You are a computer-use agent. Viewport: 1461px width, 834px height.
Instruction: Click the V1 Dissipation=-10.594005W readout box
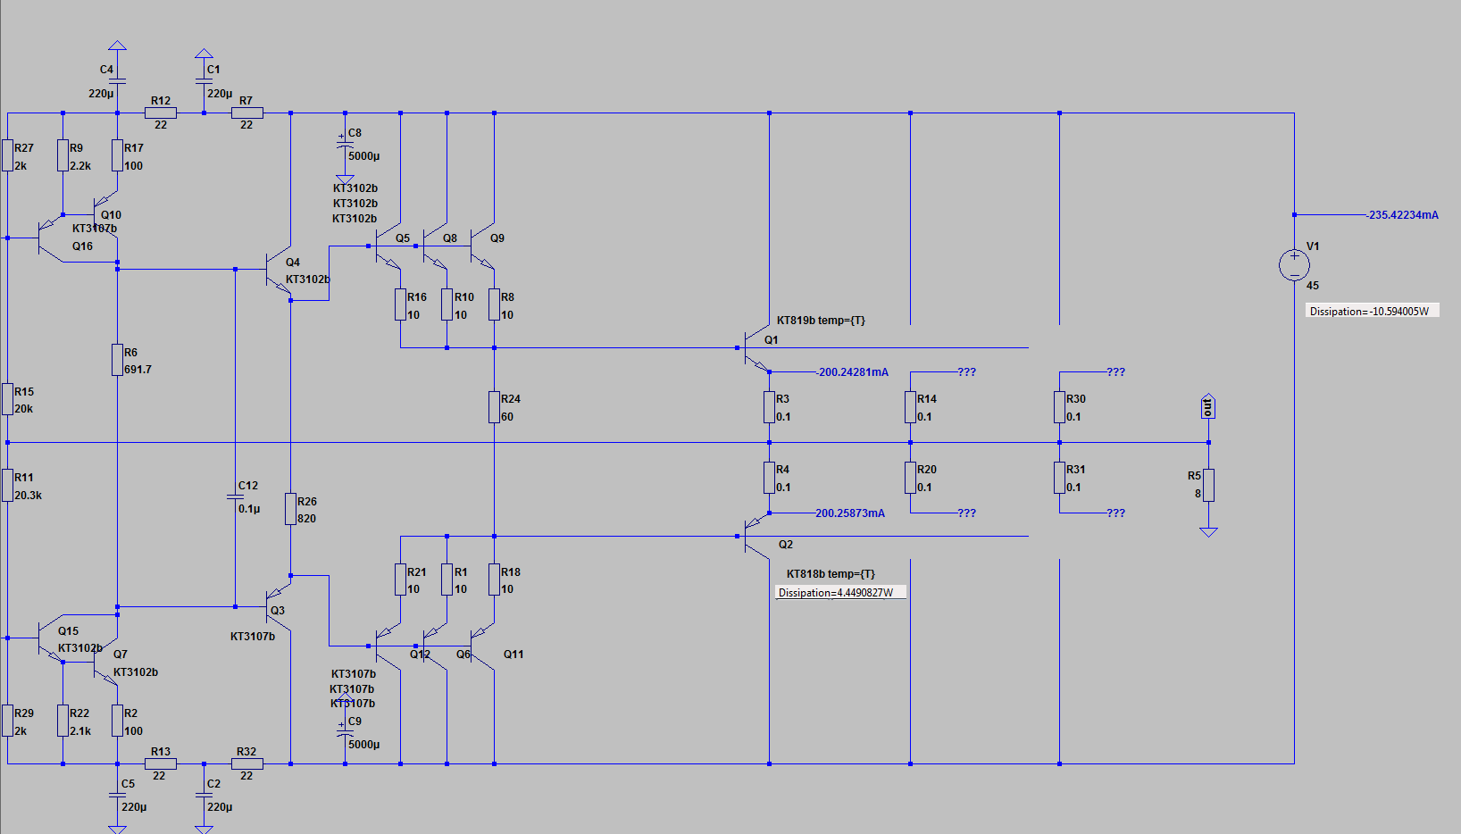click(1372, 311)
